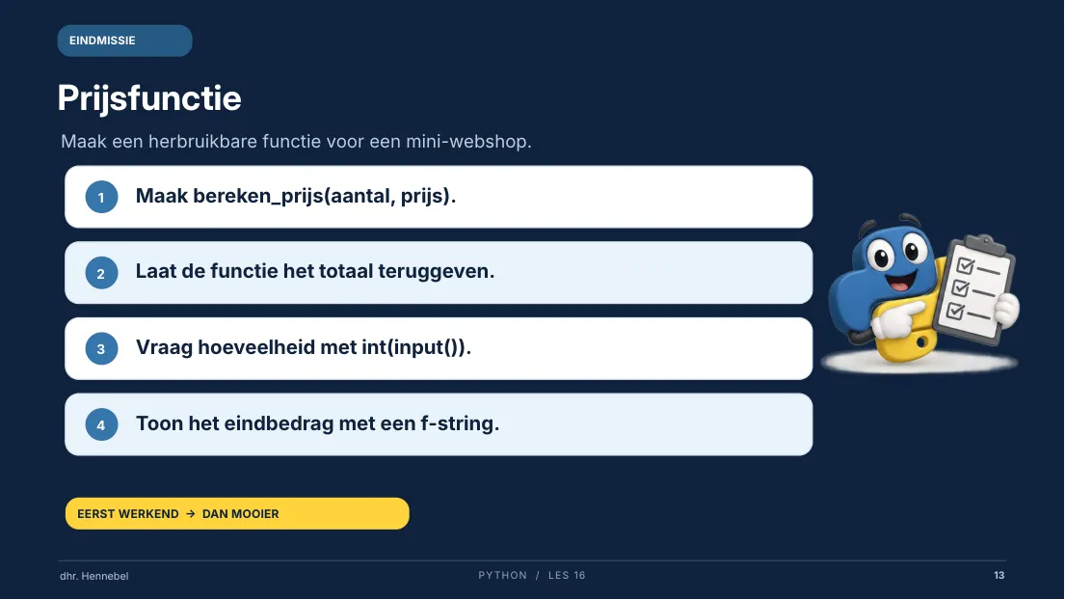Viewport: 1065px width, 599px height.
Task: Click the slide number 13
Action: pyautogui.click(x=999, y=575)
